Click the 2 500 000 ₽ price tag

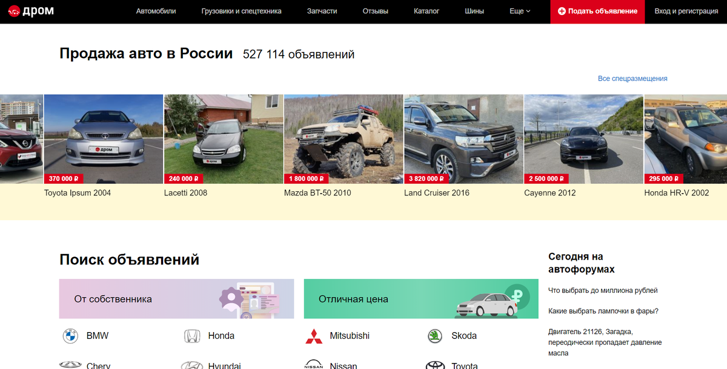548,178
